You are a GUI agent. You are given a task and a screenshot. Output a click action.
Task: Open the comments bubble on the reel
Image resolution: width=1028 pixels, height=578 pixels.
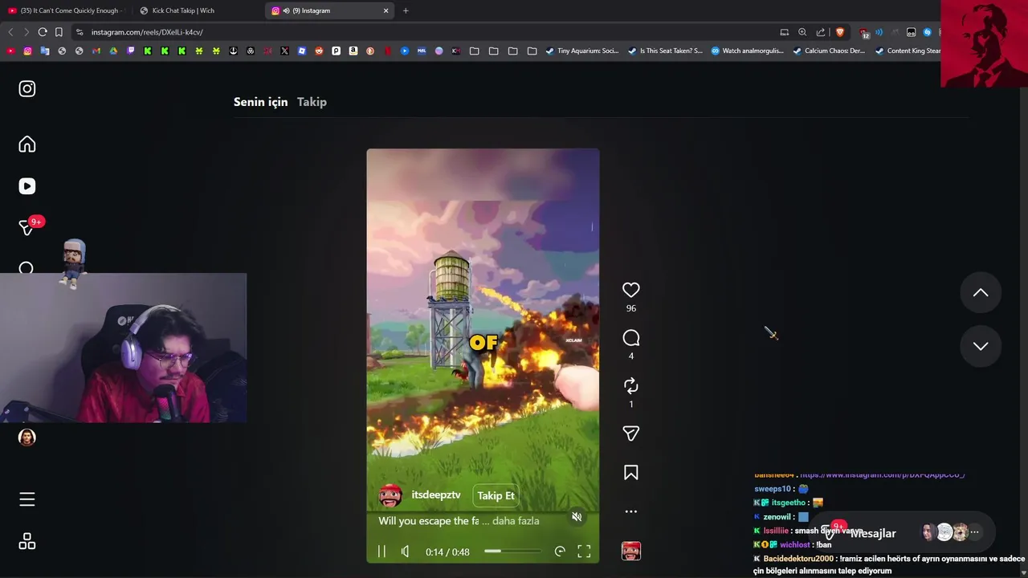631,338
